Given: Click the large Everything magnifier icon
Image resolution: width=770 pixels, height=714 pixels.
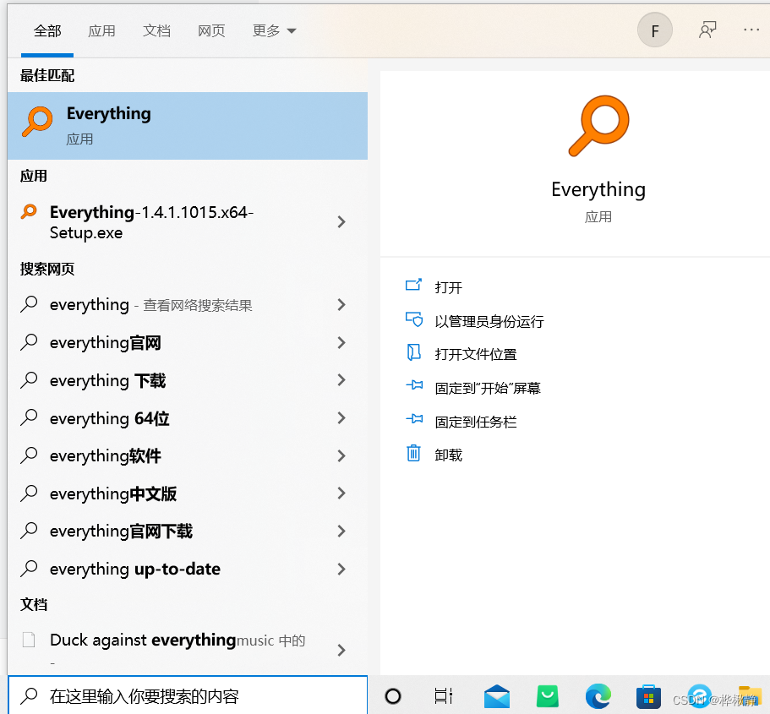Looking at the screenshot, I should 598,126.
